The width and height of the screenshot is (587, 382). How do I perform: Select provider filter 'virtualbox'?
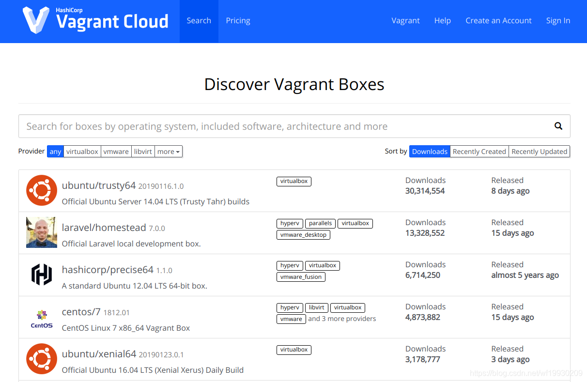tap(82, 152)
